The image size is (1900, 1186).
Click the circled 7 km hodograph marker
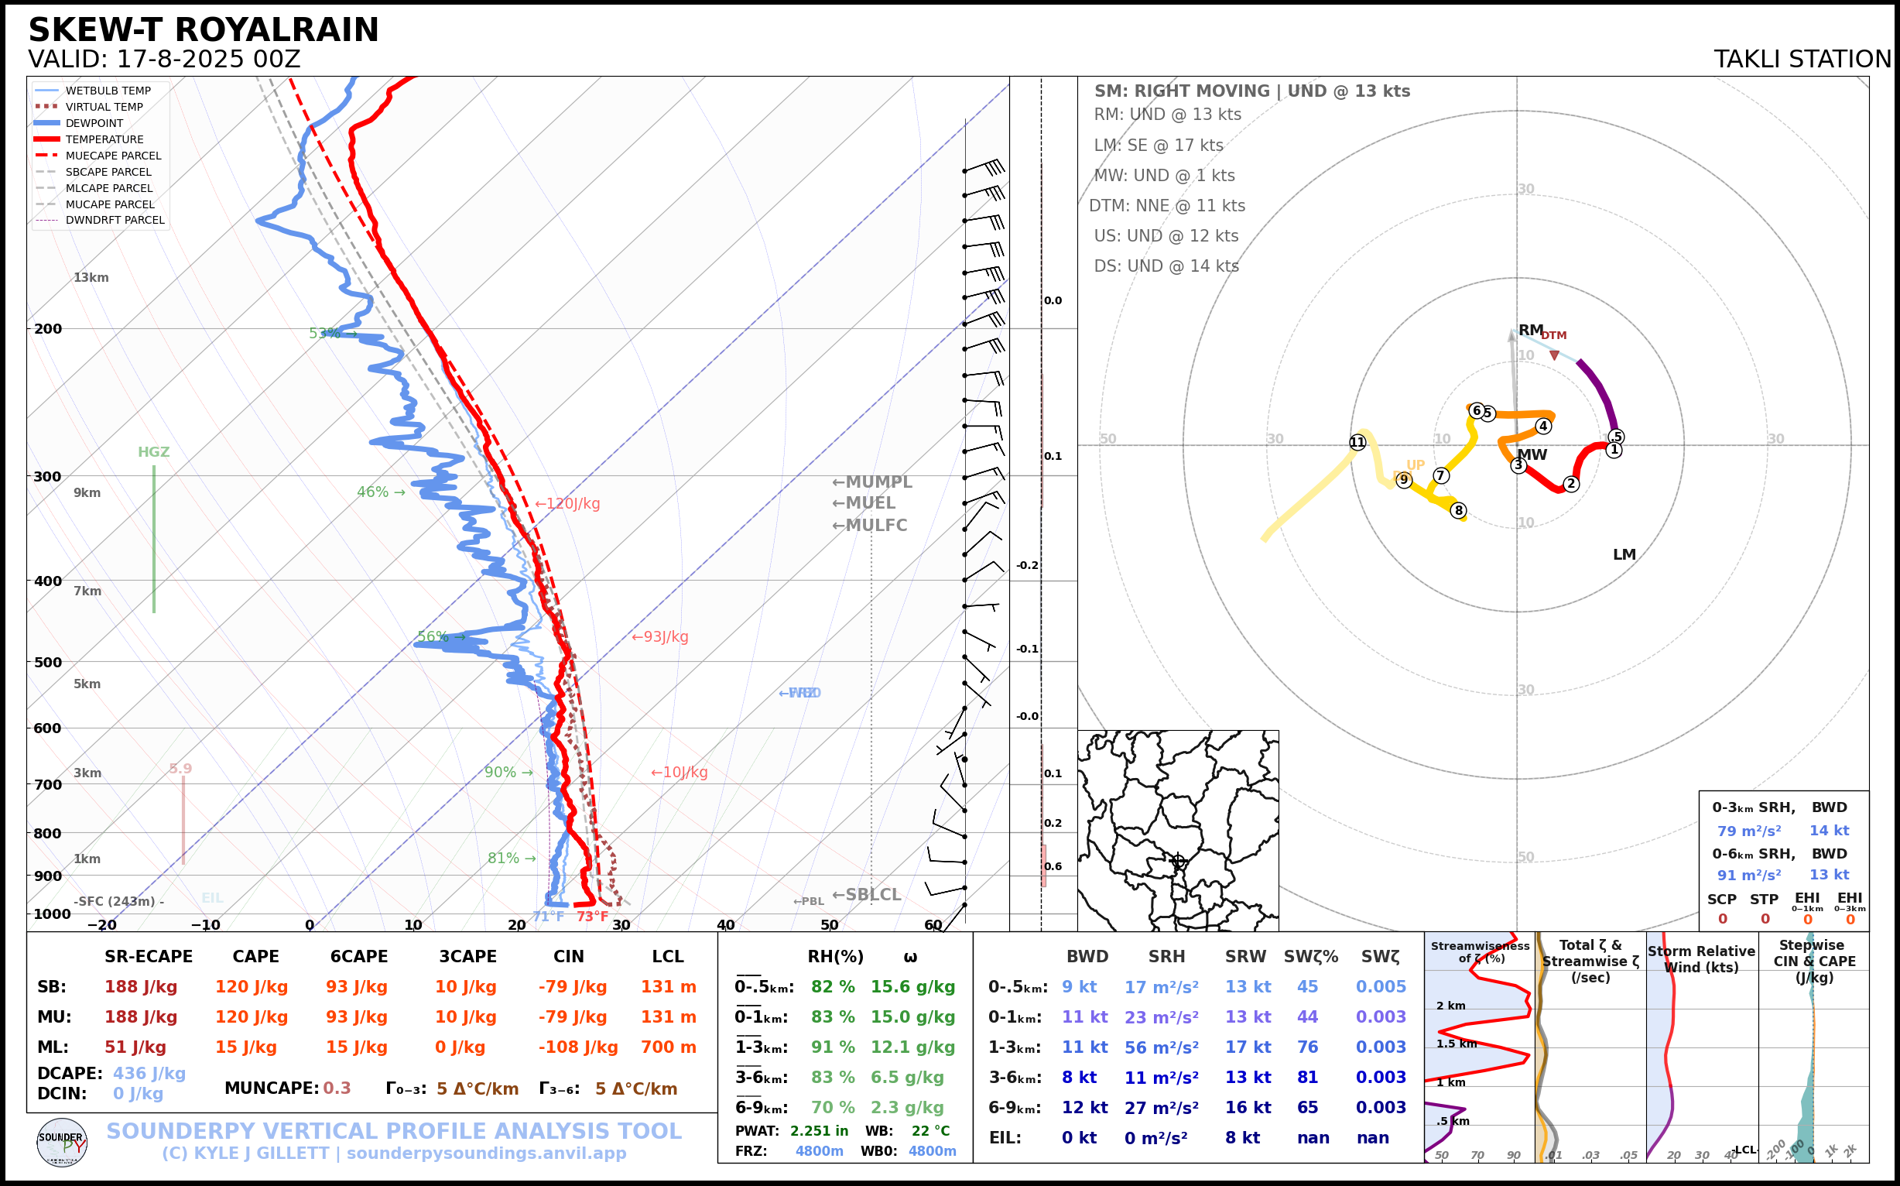pyautogui.click(x=1440, y=475)
